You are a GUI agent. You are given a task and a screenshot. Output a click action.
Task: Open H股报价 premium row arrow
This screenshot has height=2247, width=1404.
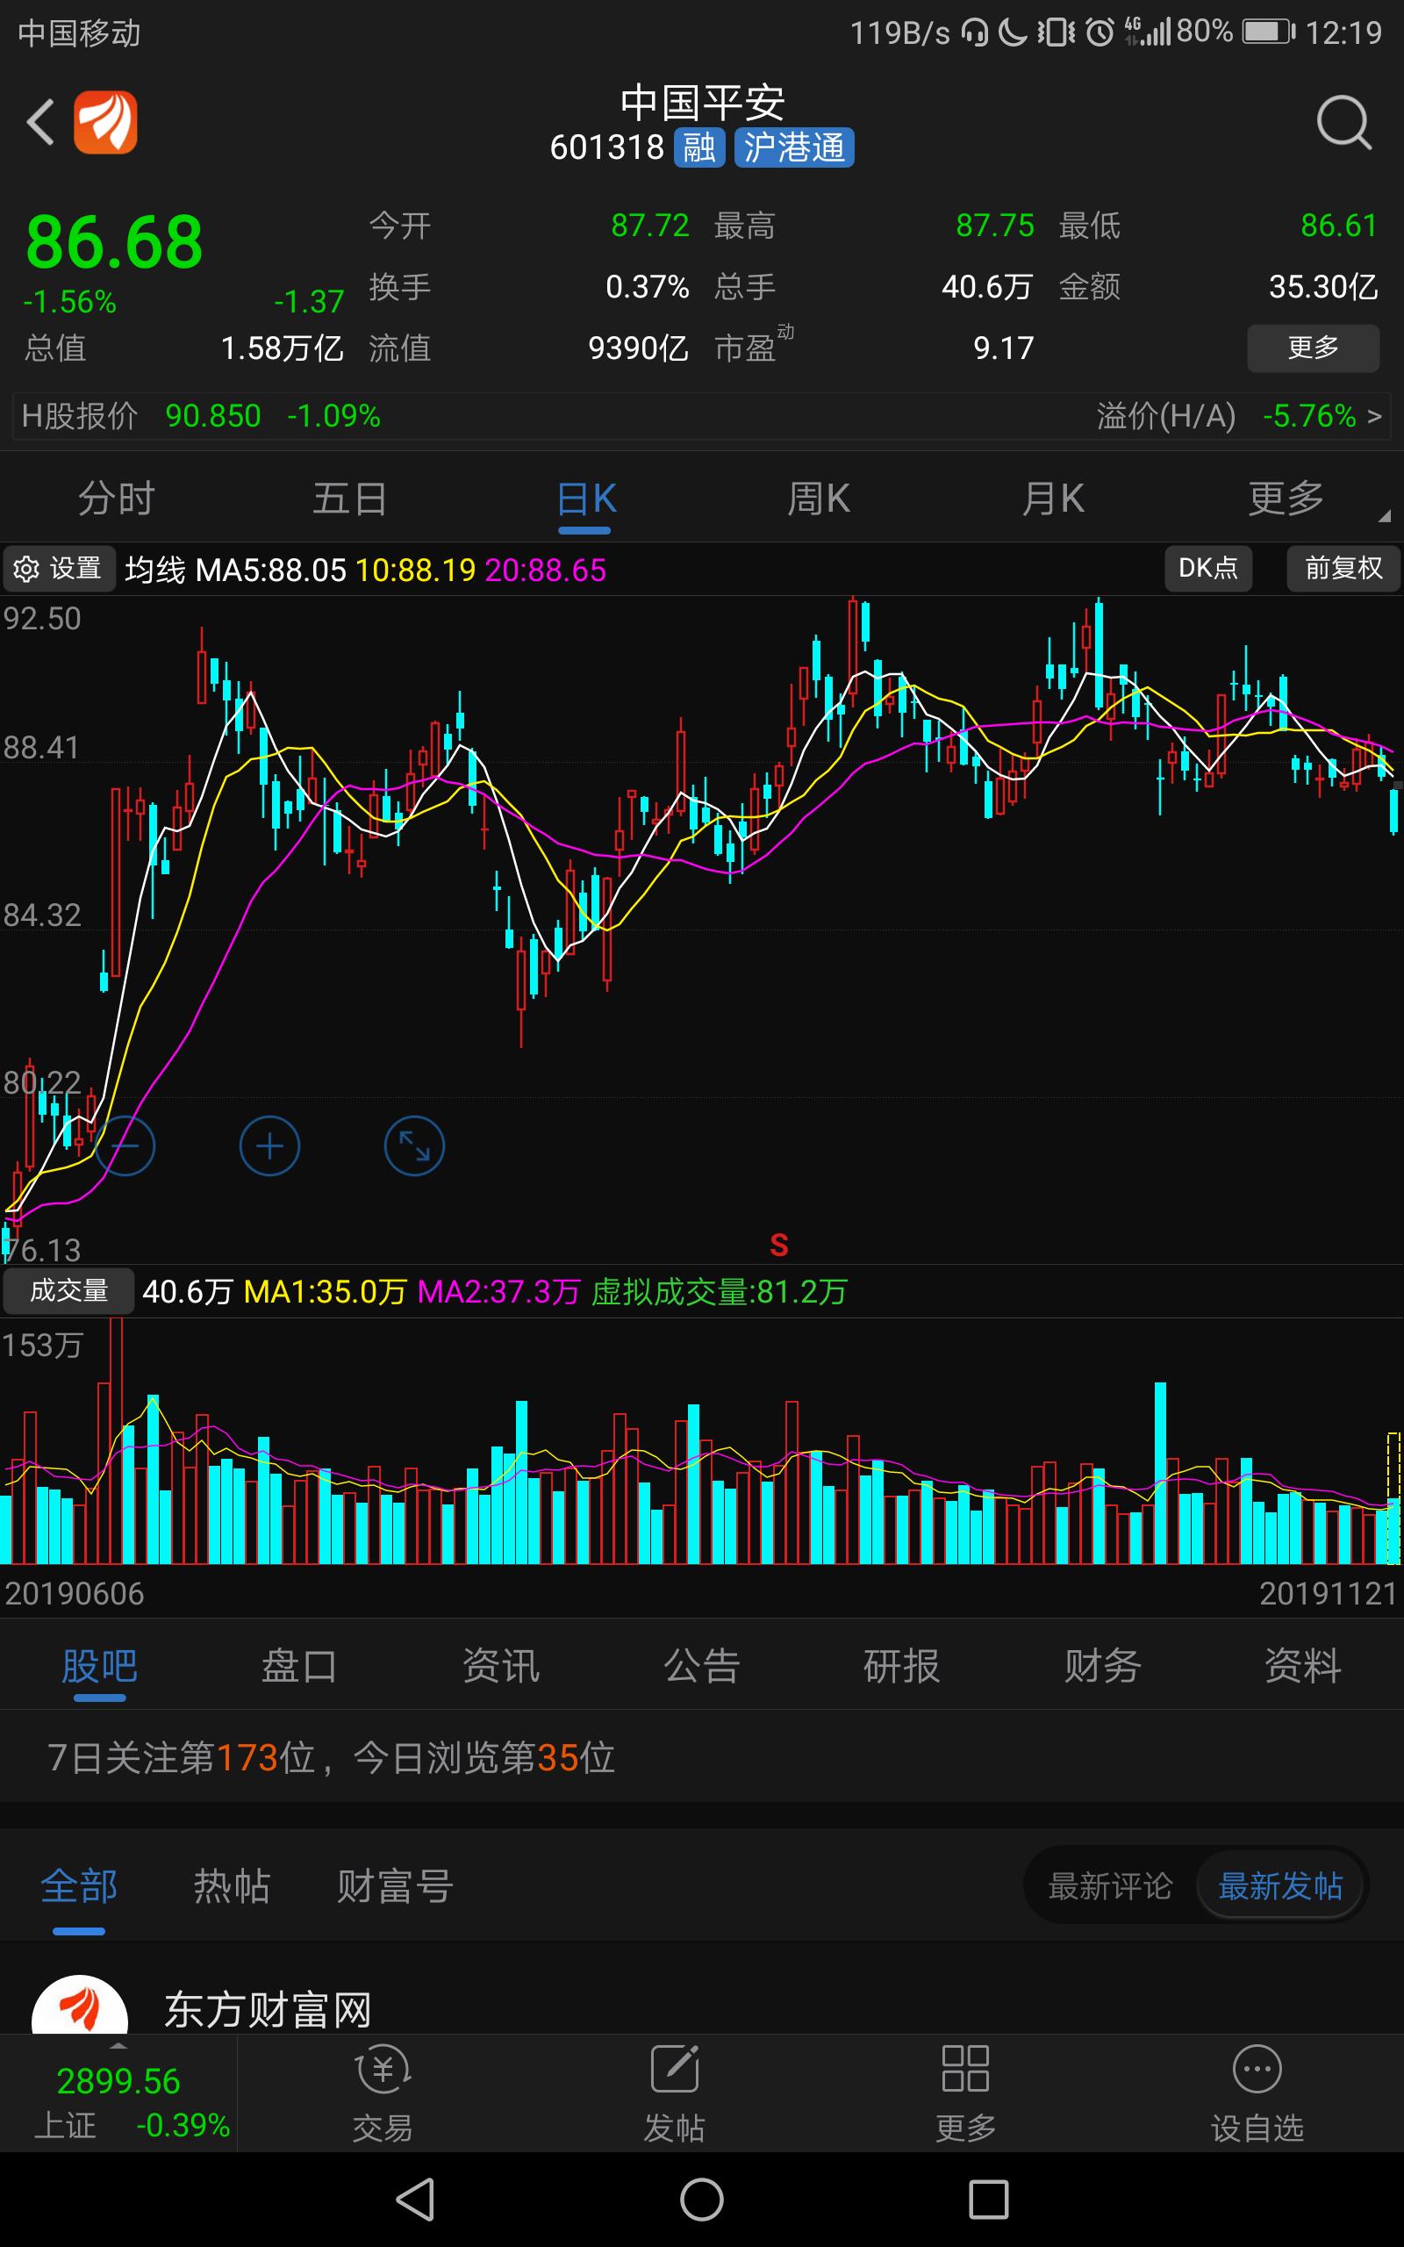1374,416
